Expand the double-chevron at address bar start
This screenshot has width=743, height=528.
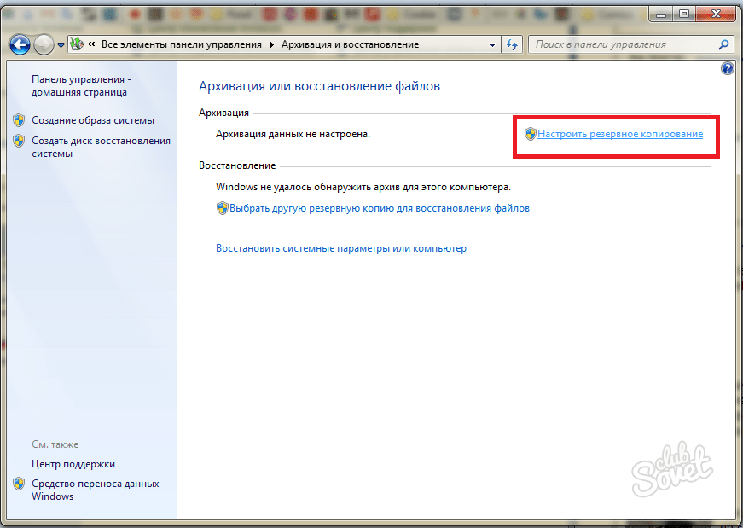click(90, 44)
